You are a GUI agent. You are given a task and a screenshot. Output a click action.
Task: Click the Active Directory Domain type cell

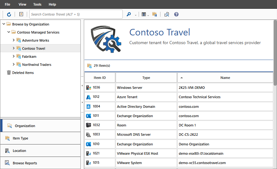point(146,107)
